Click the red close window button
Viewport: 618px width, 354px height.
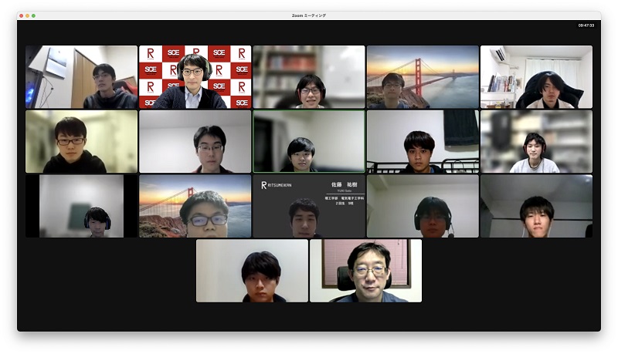tap(21, 15)
